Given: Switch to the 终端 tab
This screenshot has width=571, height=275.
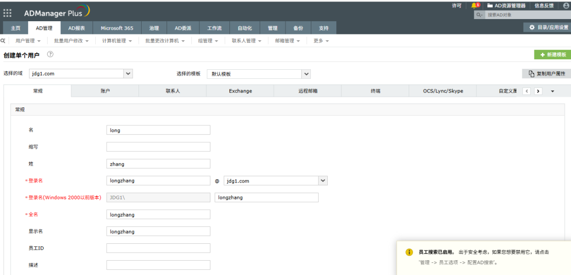Looking at the screenshot, I should [375, 91].
